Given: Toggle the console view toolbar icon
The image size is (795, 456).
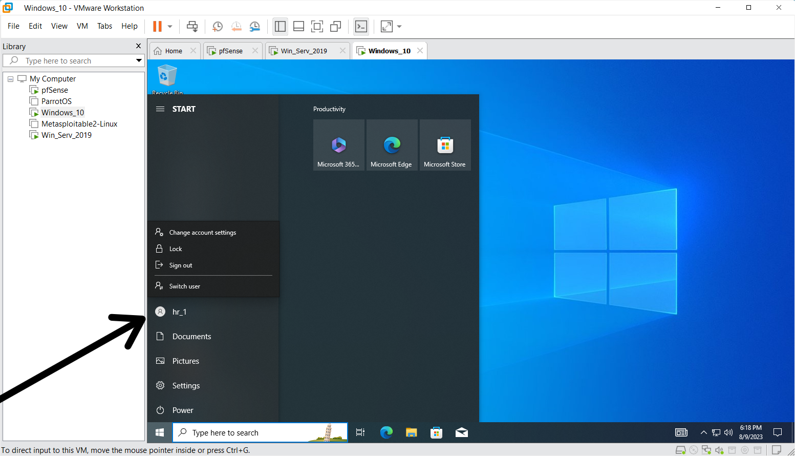Looking at the screenshot, I should 361,26.
